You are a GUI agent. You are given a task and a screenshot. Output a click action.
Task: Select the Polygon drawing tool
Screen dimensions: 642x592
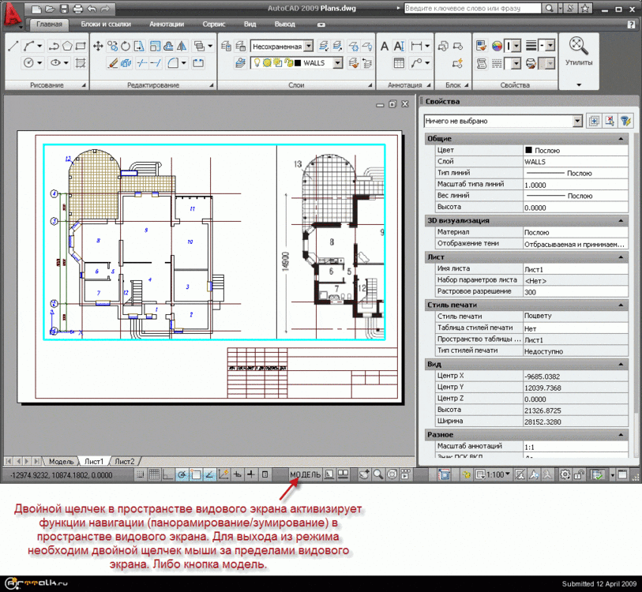[x=68, y=46]
